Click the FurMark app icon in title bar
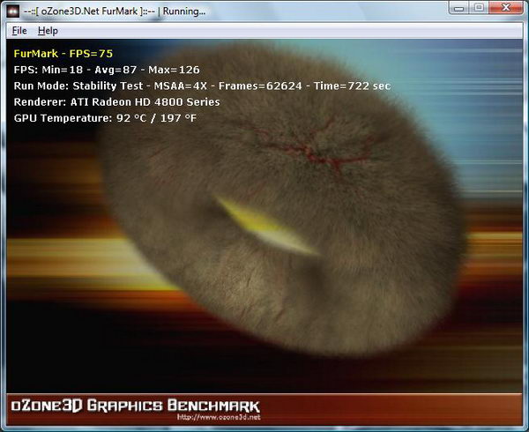This screenshot has width=529, height=432. pyautogui.click(x=13, y=11)
